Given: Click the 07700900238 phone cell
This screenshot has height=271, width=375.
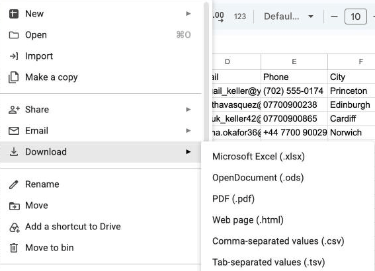Looking at the screenshot, I should pos(294,104).
